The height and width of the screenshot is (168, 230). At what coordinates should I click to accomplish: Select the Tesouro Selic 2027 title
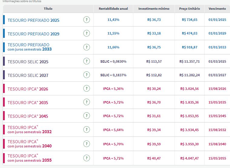[28, 75]
